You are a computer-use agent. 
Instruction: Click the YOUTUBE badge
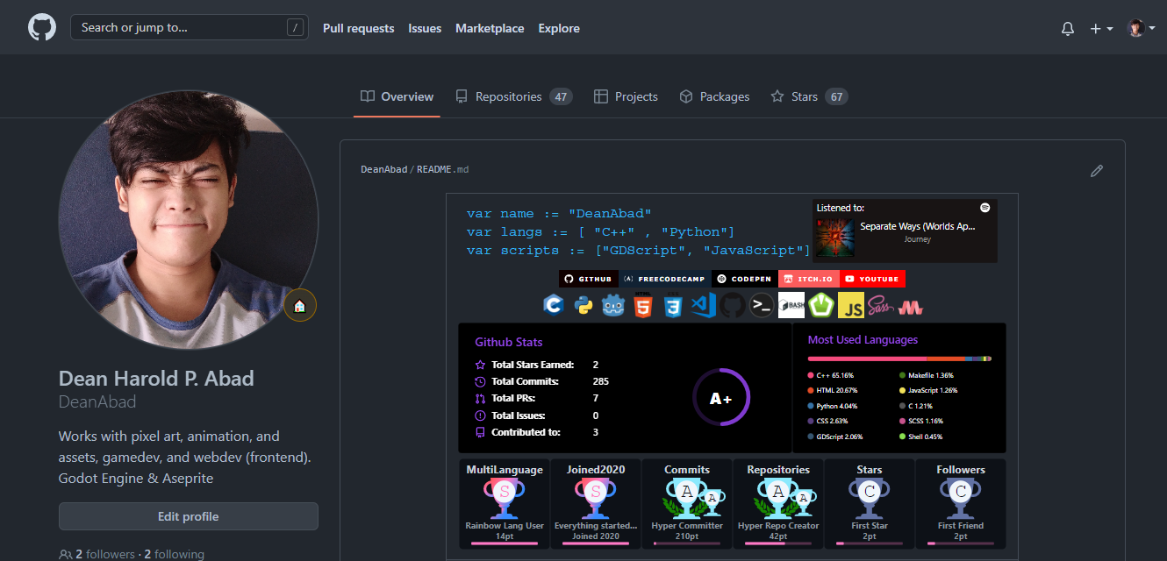click(x=872, y=279)
